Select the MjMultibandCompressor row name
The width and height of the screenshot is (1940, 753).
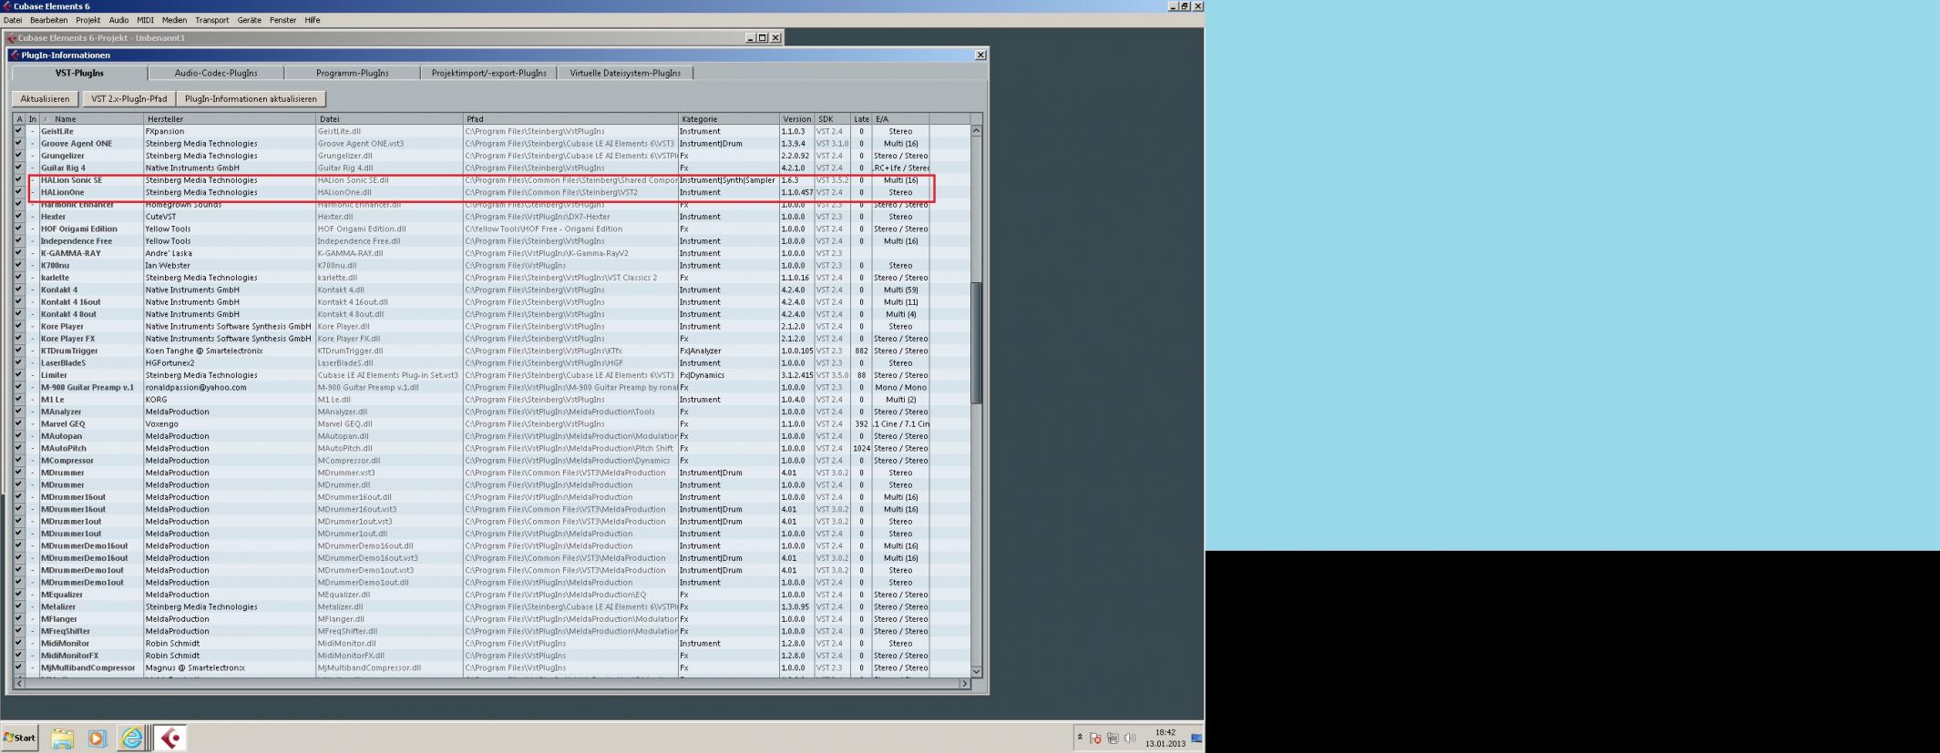tap(87, 667)
